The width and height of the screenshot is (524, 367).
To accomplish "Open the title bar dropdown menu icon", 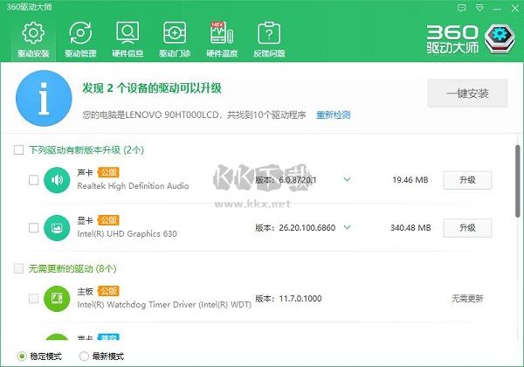I will pos(479,9).
